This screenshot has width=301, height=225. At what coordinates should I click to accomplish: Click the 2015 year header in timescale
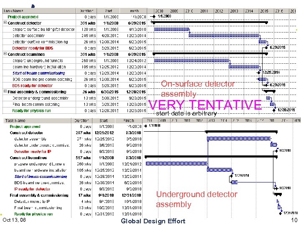point(264,11)
